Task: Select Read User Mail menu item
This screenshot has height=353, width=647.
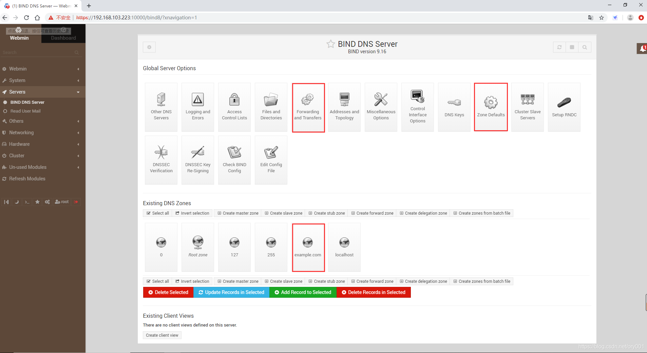Action: click(25, 111)
